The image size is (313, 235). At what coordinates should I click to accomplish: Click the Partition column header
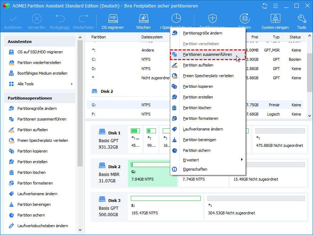pyautogui.click(x=99, y=37)
